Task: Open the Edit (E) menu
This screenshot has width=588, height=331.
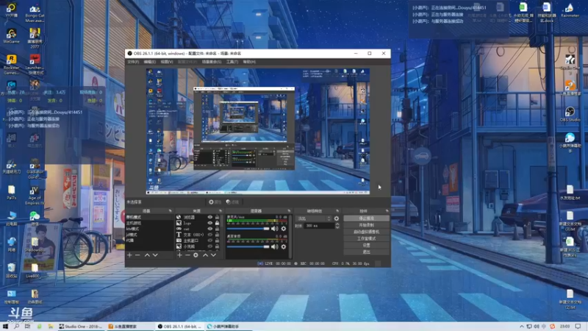Action: click(150, 62)
